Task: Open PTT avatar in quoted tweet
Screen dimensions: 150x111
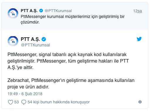Action: (13, 14)
